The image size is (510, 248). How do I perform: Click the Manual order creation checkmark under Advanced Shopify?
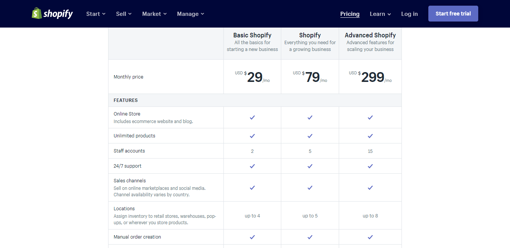tap(370, 237)
